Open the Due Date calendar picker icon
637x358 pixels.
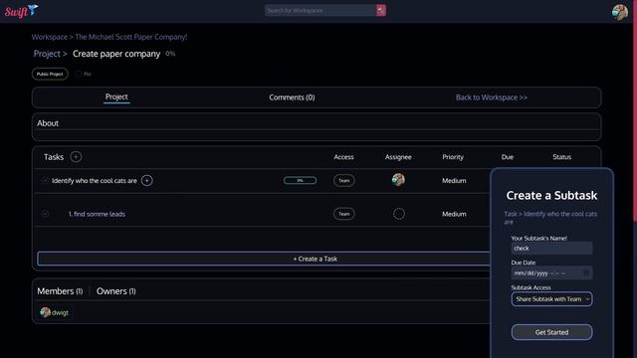coord(586,273)
